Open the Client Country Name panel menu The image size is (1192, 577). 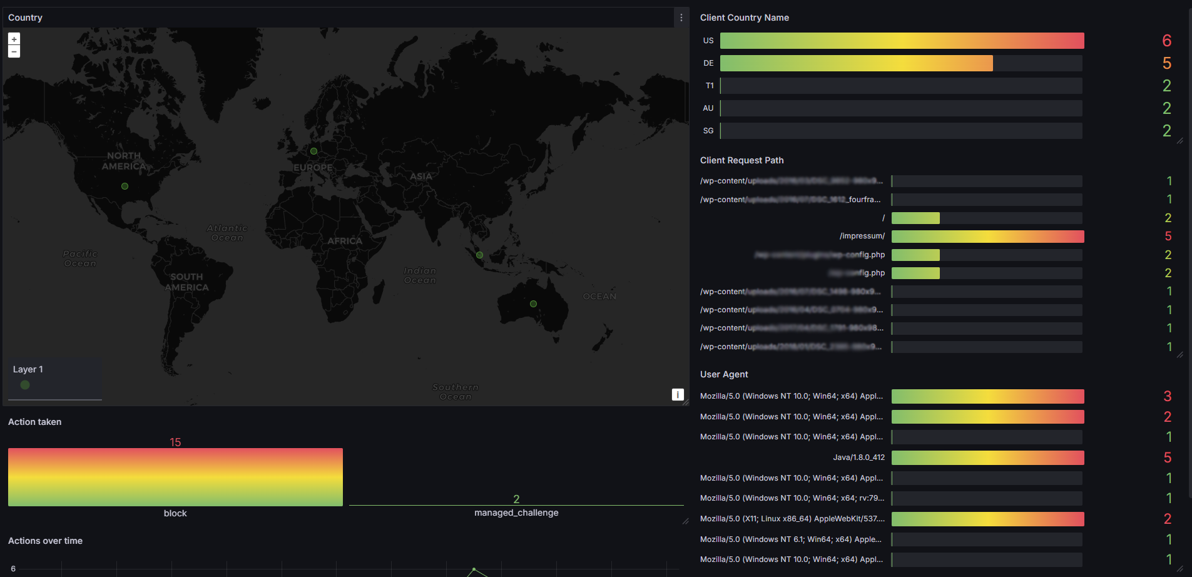(745, 18)
